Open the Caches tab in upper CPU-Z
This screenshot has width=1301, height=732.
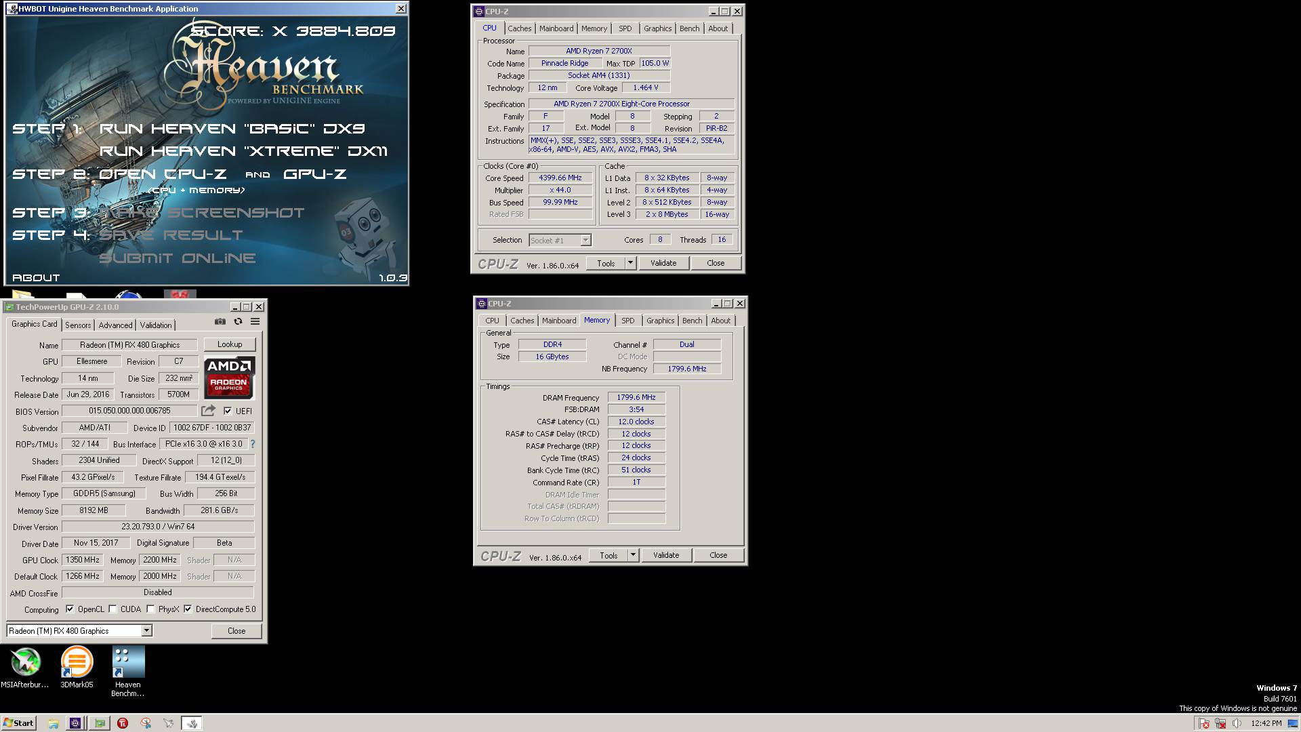[x=520, y=28]
